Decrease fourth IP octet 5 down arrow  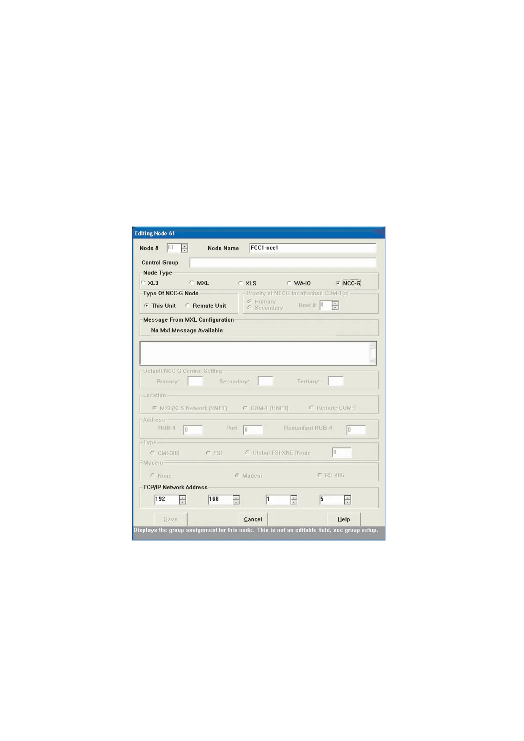(348, 502)
